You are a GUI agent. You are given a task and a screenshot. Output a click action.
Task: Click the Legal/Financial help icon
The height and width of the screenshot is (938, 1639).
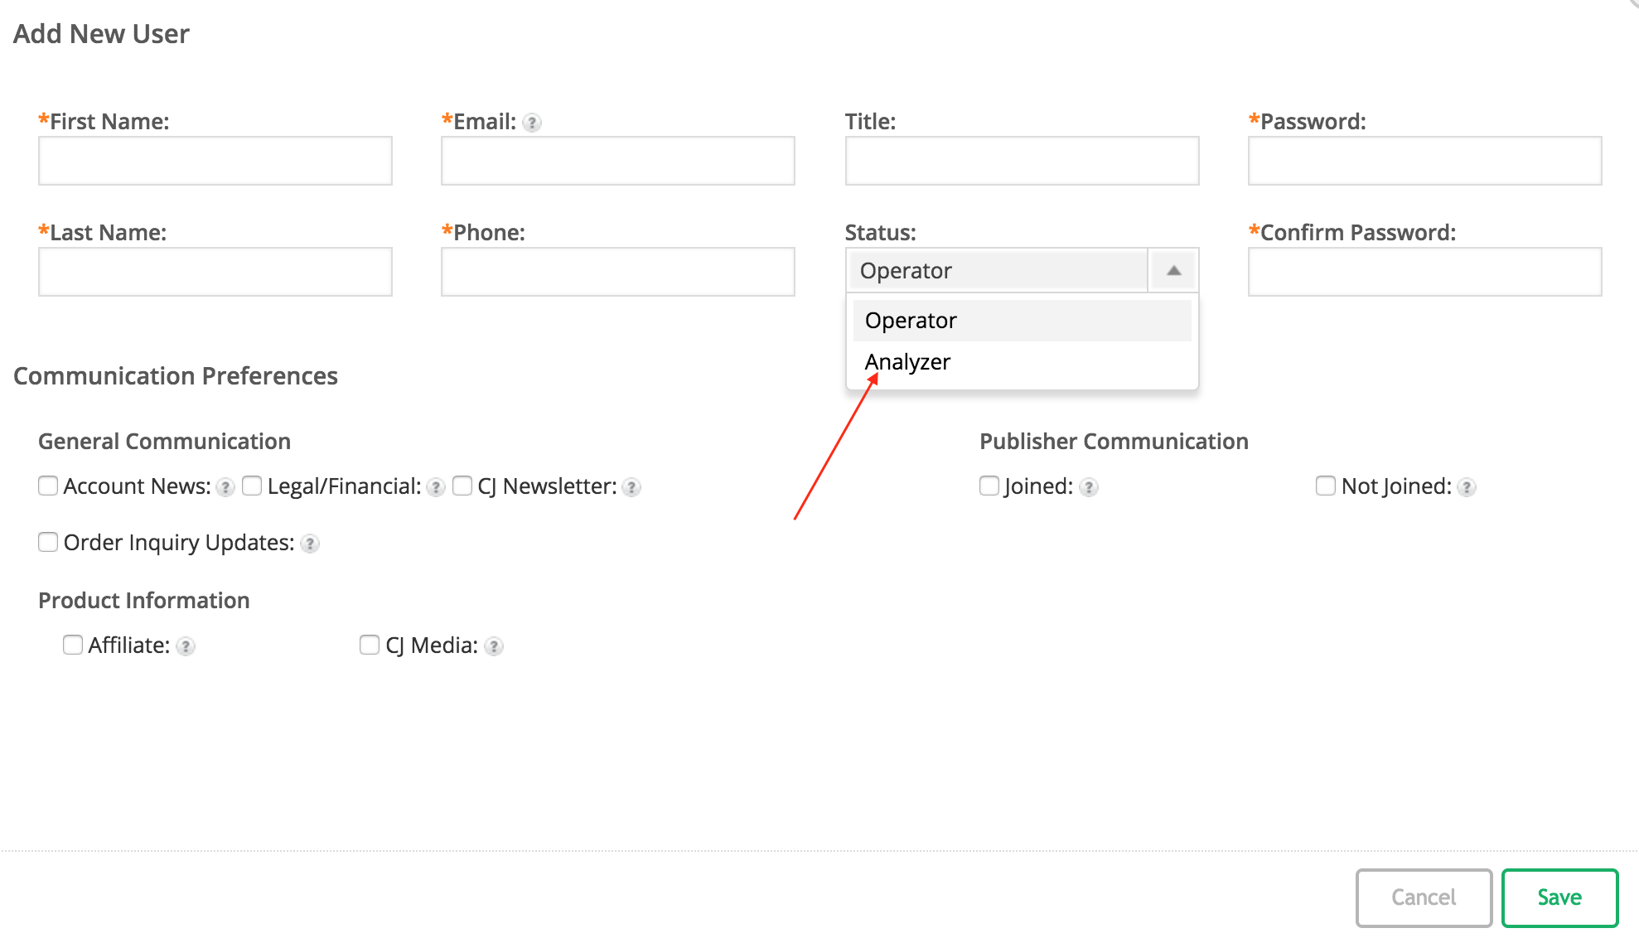click(437, 487)
